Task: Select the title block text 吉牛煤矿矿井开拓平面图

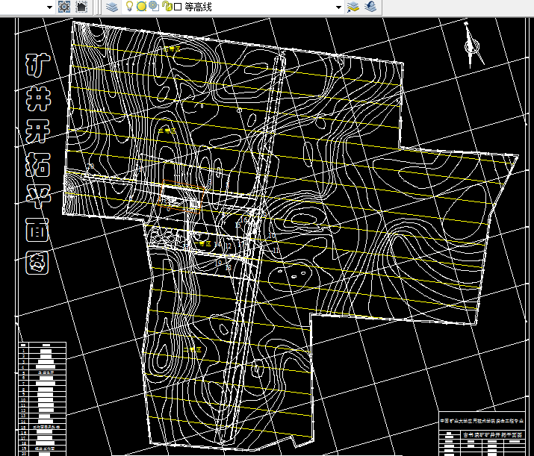Action: click(492, 435)
